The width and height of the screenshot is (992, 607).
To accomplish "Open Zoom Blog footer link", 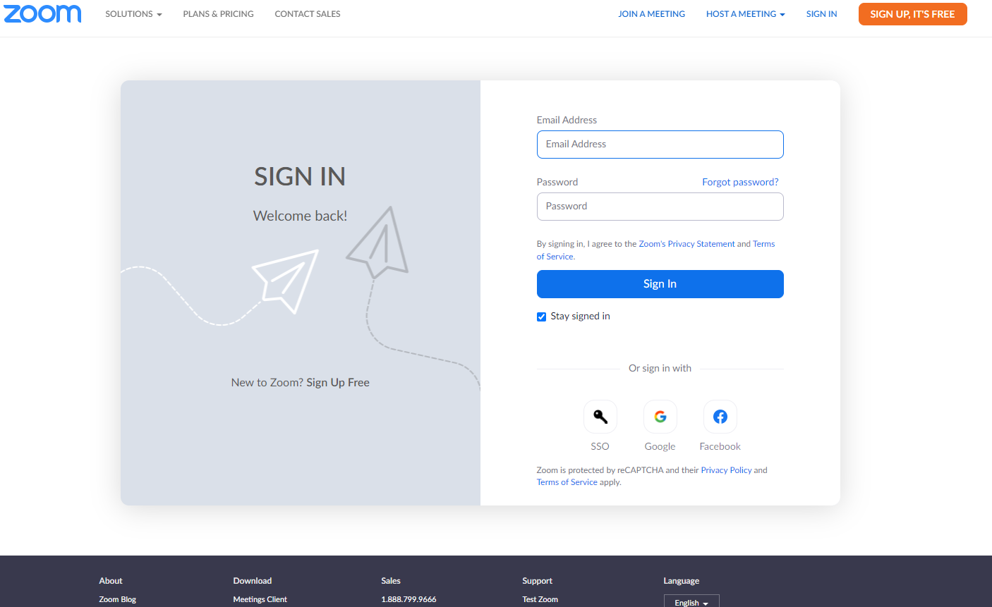I will point(118,599).
